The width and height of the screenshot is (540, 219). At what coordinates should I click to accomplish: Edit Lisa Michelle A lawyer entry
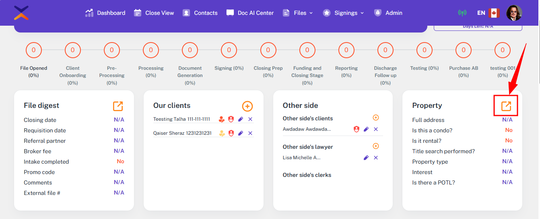pyautogui.click(x=366, y=158)
